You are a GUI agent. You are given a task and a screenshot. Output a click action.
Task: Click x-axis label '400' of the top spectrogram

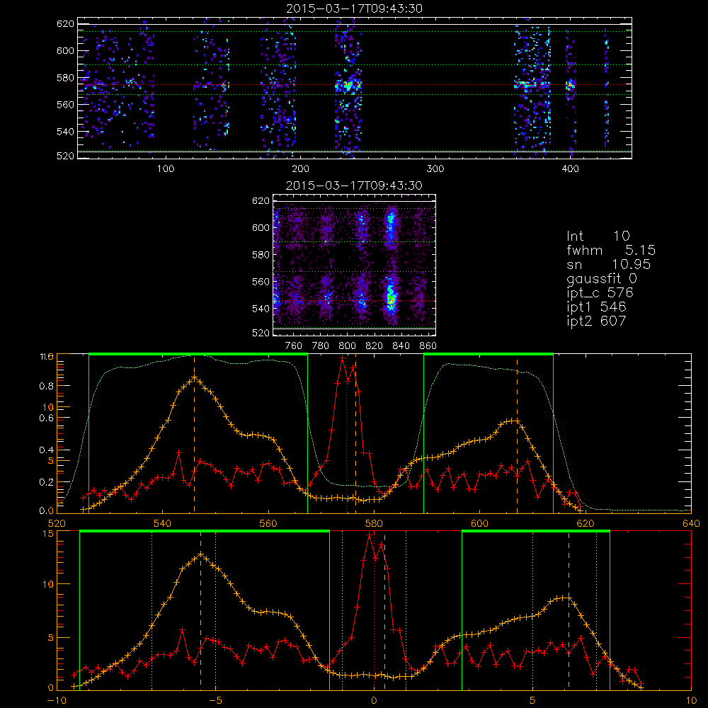point(570,169)
